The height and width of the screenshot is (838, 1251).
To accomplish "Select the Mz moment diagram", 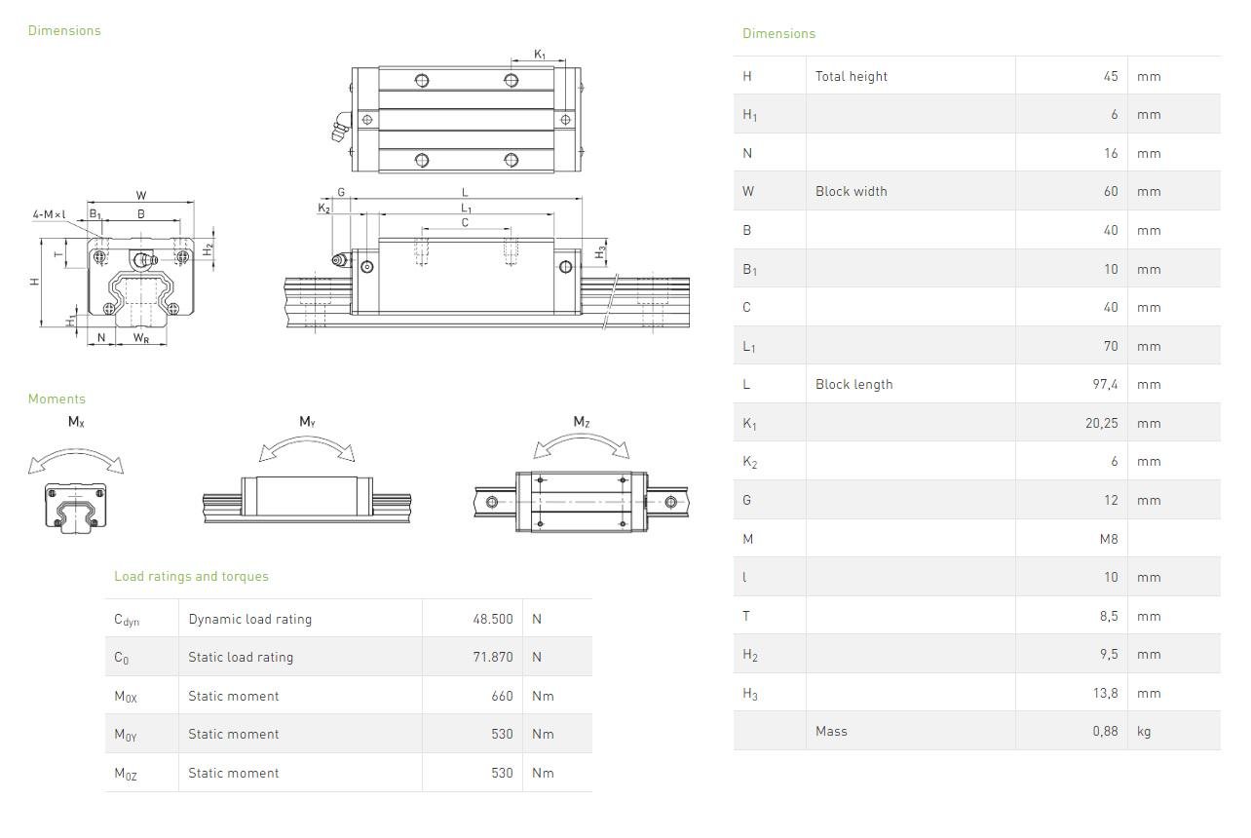I will (x=582, y=474).
